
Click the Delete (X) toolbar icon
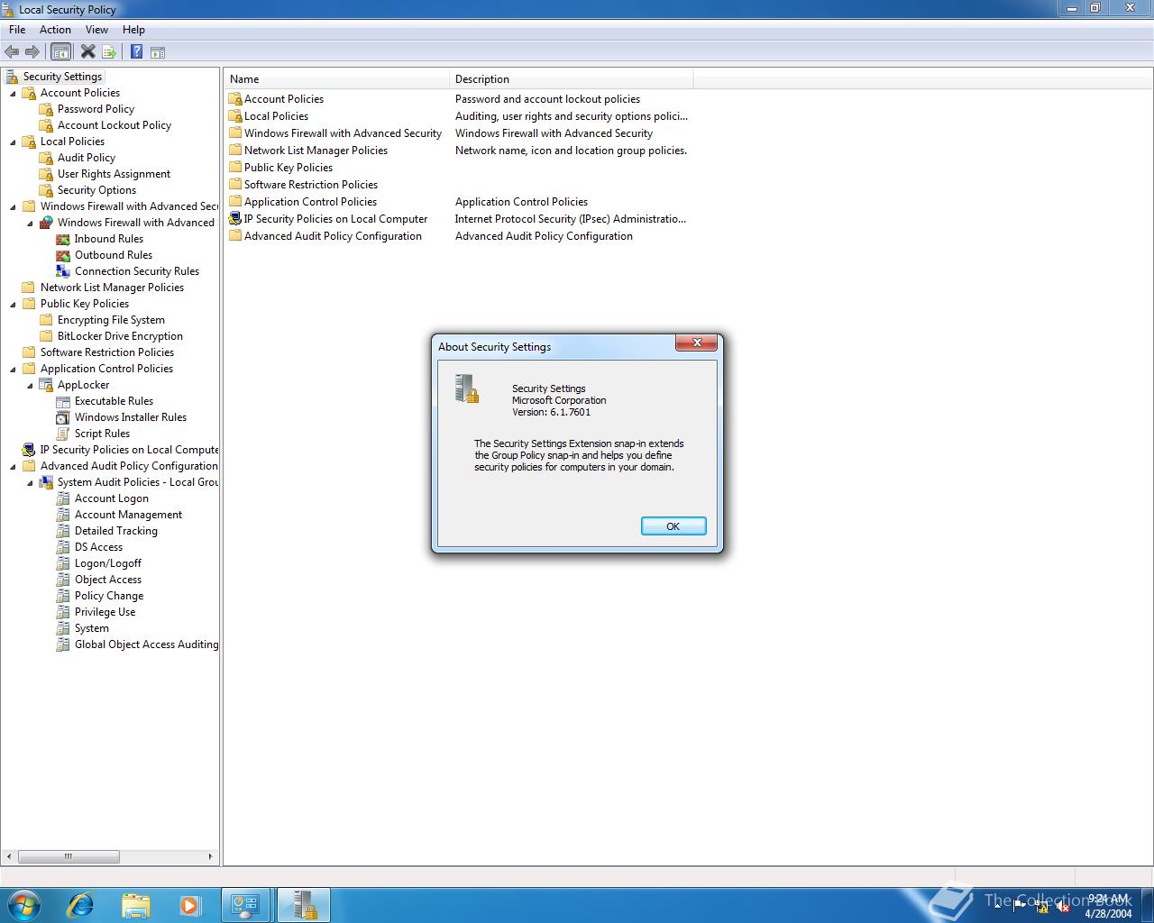pyautogui.click(x=87, y=52)
